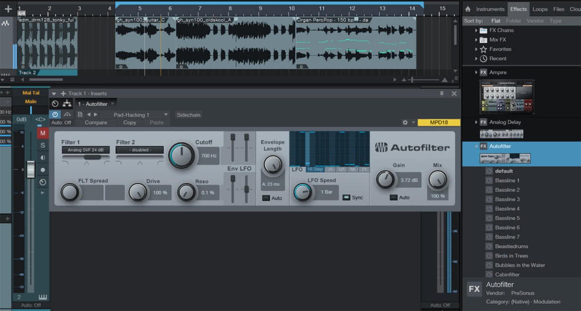The width and height of the screenshot is (581, 311).
Task: Switch to the Instruments browser tab
Action: [x=490, y=9]
